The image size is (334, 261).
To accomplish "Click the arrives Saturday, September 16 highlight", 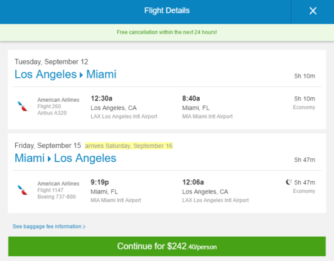I will pos(129,146).
